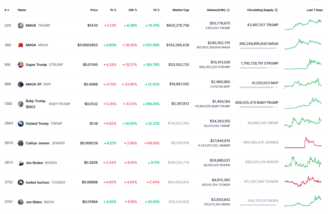Open the Super Trump STRUMP name link
The width and height of the screenshot is (331, 214).
pos(44,65)
